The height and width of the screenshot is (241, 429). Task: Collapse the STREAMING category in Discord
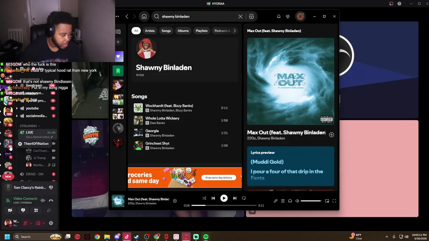[x=29, y=126]
